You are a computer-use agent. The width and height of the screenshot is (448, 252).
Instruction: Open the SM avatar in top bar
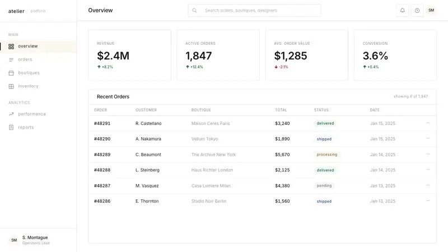tap(431, 10)
